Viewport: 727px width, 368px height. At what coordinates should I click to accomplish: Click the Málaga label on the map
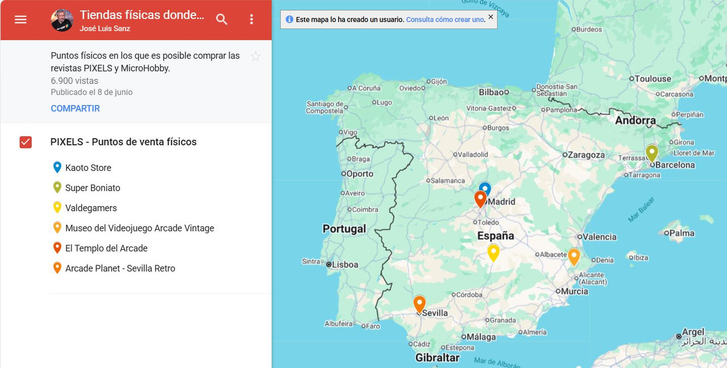(481, 337)
